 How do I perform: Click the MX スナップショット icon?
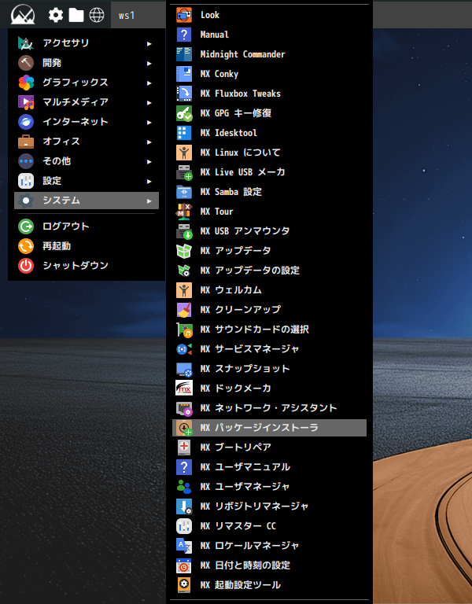[184, 369]
